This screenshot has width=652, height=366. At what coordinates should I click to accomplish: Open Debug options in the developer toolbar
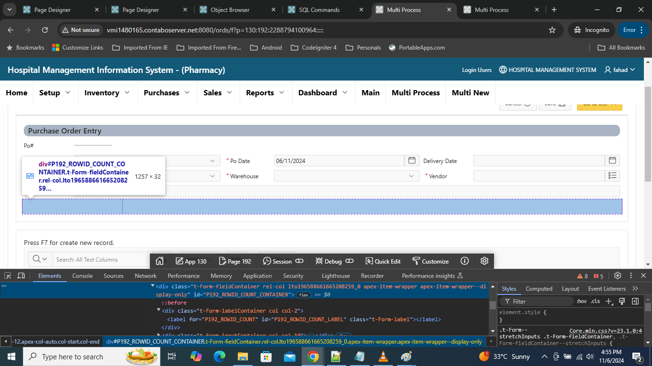(x=329, y=261)
